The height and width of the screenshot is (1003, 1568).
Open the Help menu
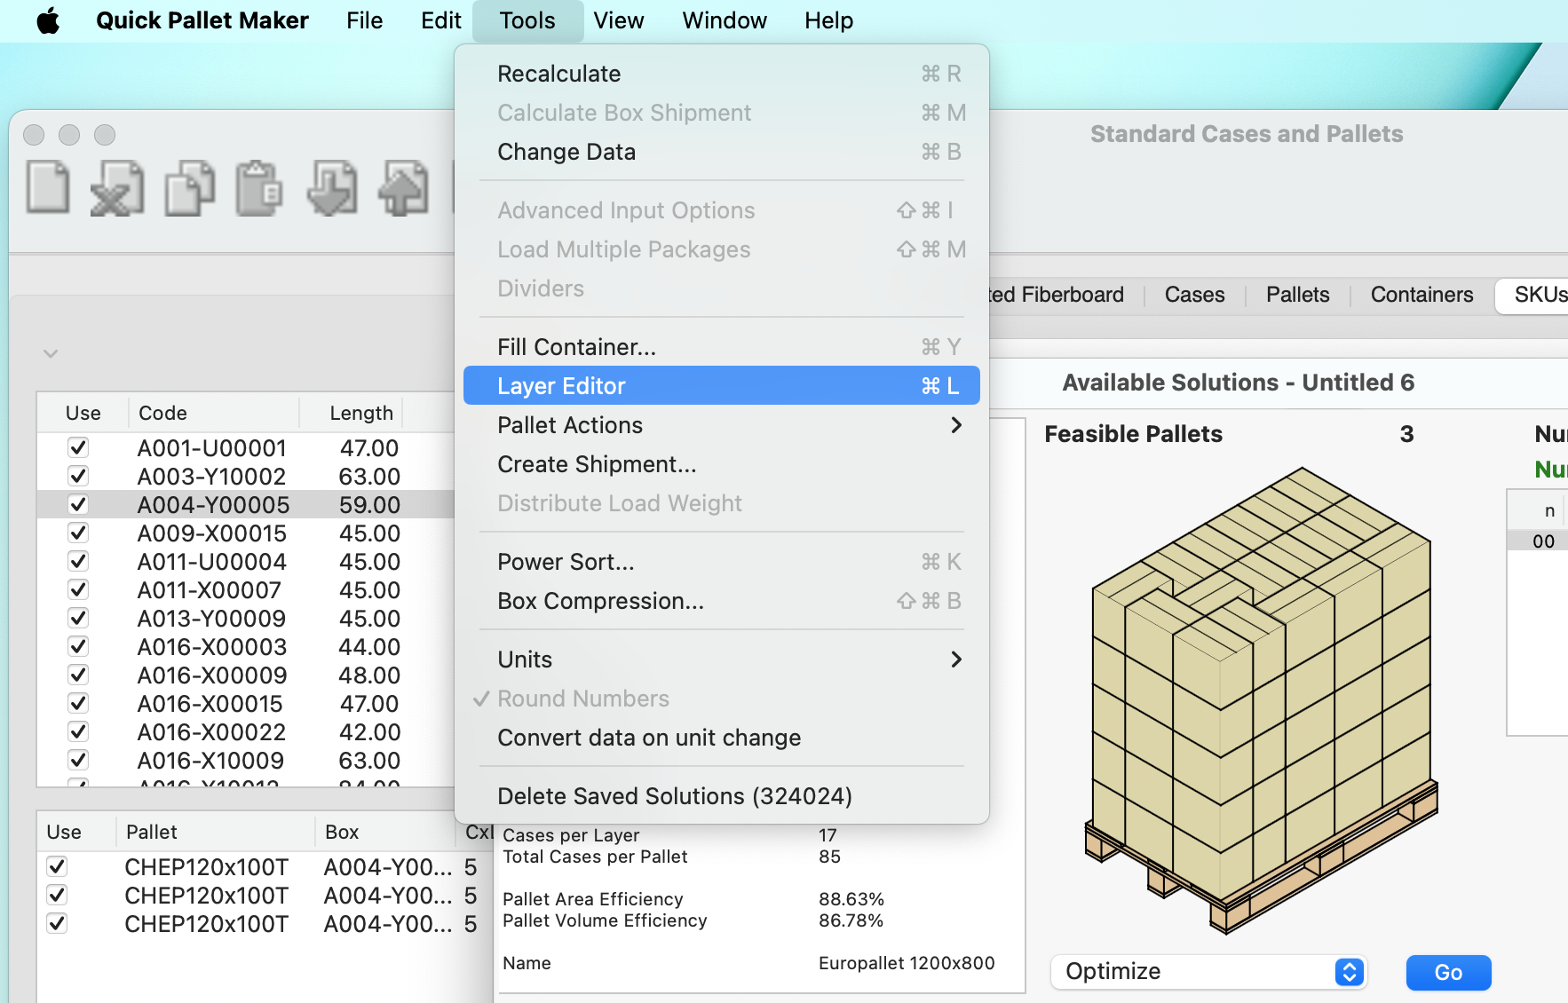828,20
